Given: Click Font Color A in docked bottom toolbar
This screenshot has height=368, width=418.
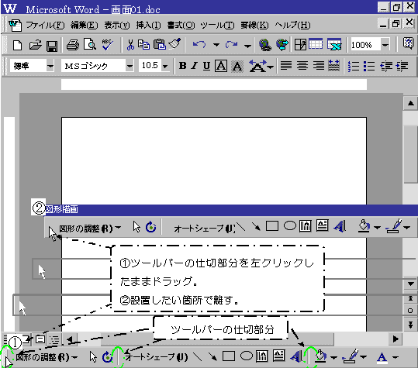Looking at the screenshot, I should click(x=382, y=357).
